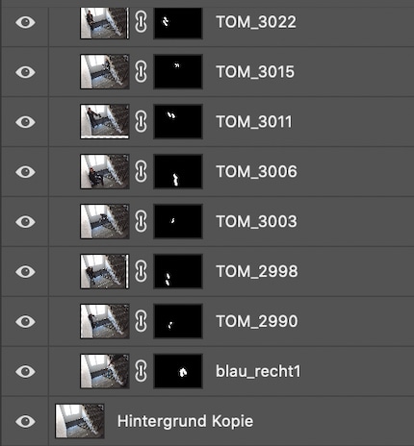Hide the TOM_2990 layer with eye icon
The width and height of the screenshot is (414, 446).
(x=25, y=321)
